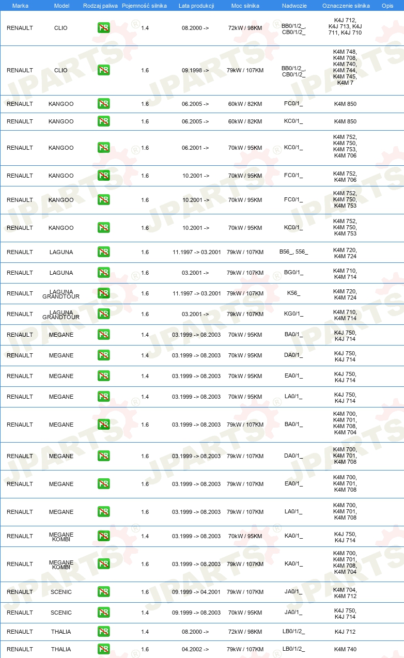The image size is (404, 658).
Task: Select body cell 'BG0/1_'
Action: [x=293, y=273]
